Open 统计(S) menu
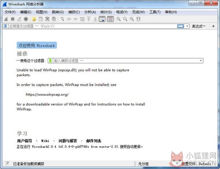Image resolution: width=220 pixels, height=169 pixels. point(106,12)
